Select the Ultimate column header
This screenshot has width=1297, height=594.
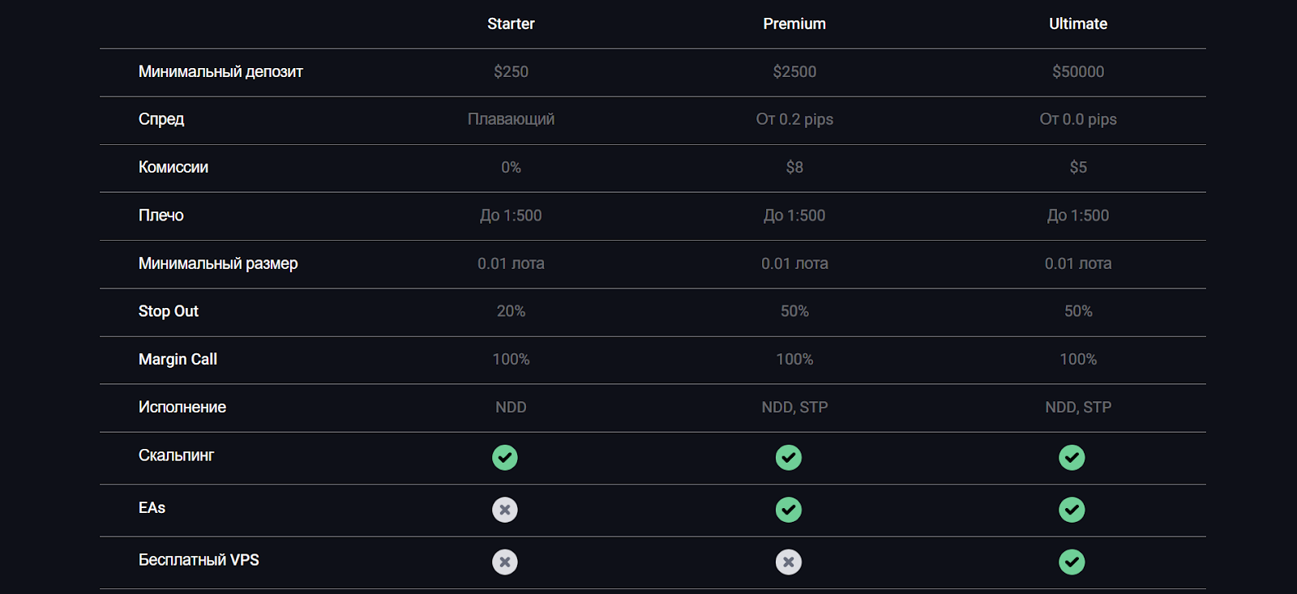pos(1078,24)
